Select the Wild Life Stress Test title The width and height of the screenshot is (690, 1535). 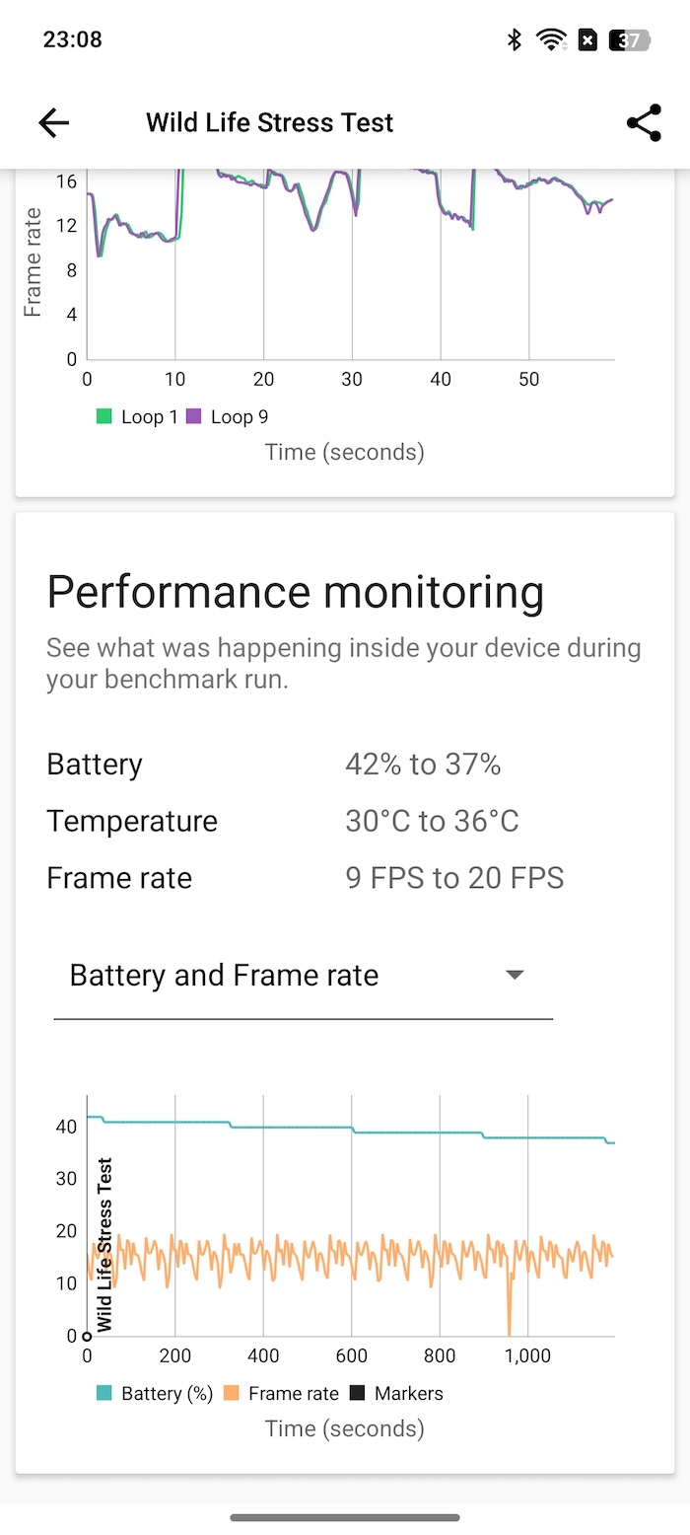coord(270,122)
